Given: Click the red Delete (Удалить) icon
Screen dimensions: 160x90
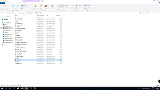Looking at the screenshot, I should (46, 6).
